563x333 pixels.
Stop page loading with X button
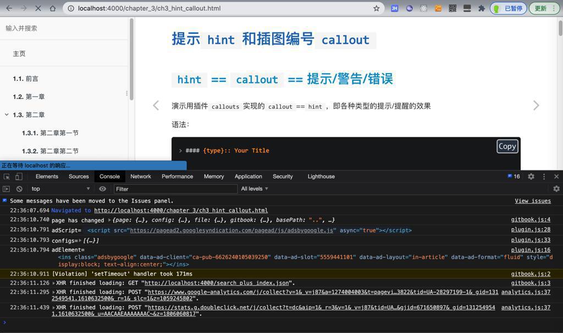click(38, 8)
